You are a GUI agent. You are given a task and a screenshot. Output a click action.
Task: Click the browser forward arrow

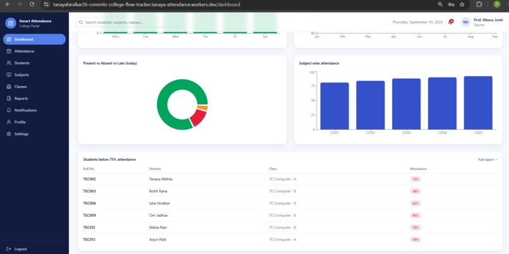click(20, 4)
